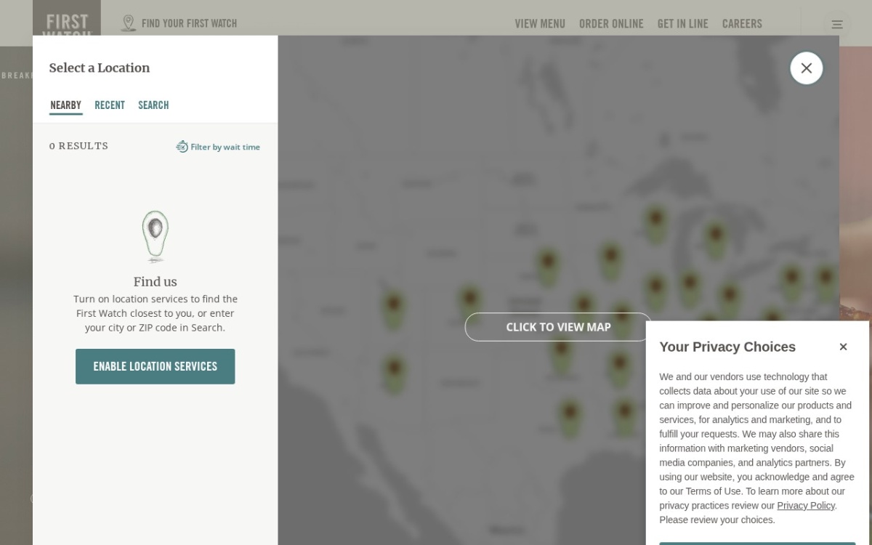872x545 pixels.
Task: Go to Order Online
Action: coord(611,24)
